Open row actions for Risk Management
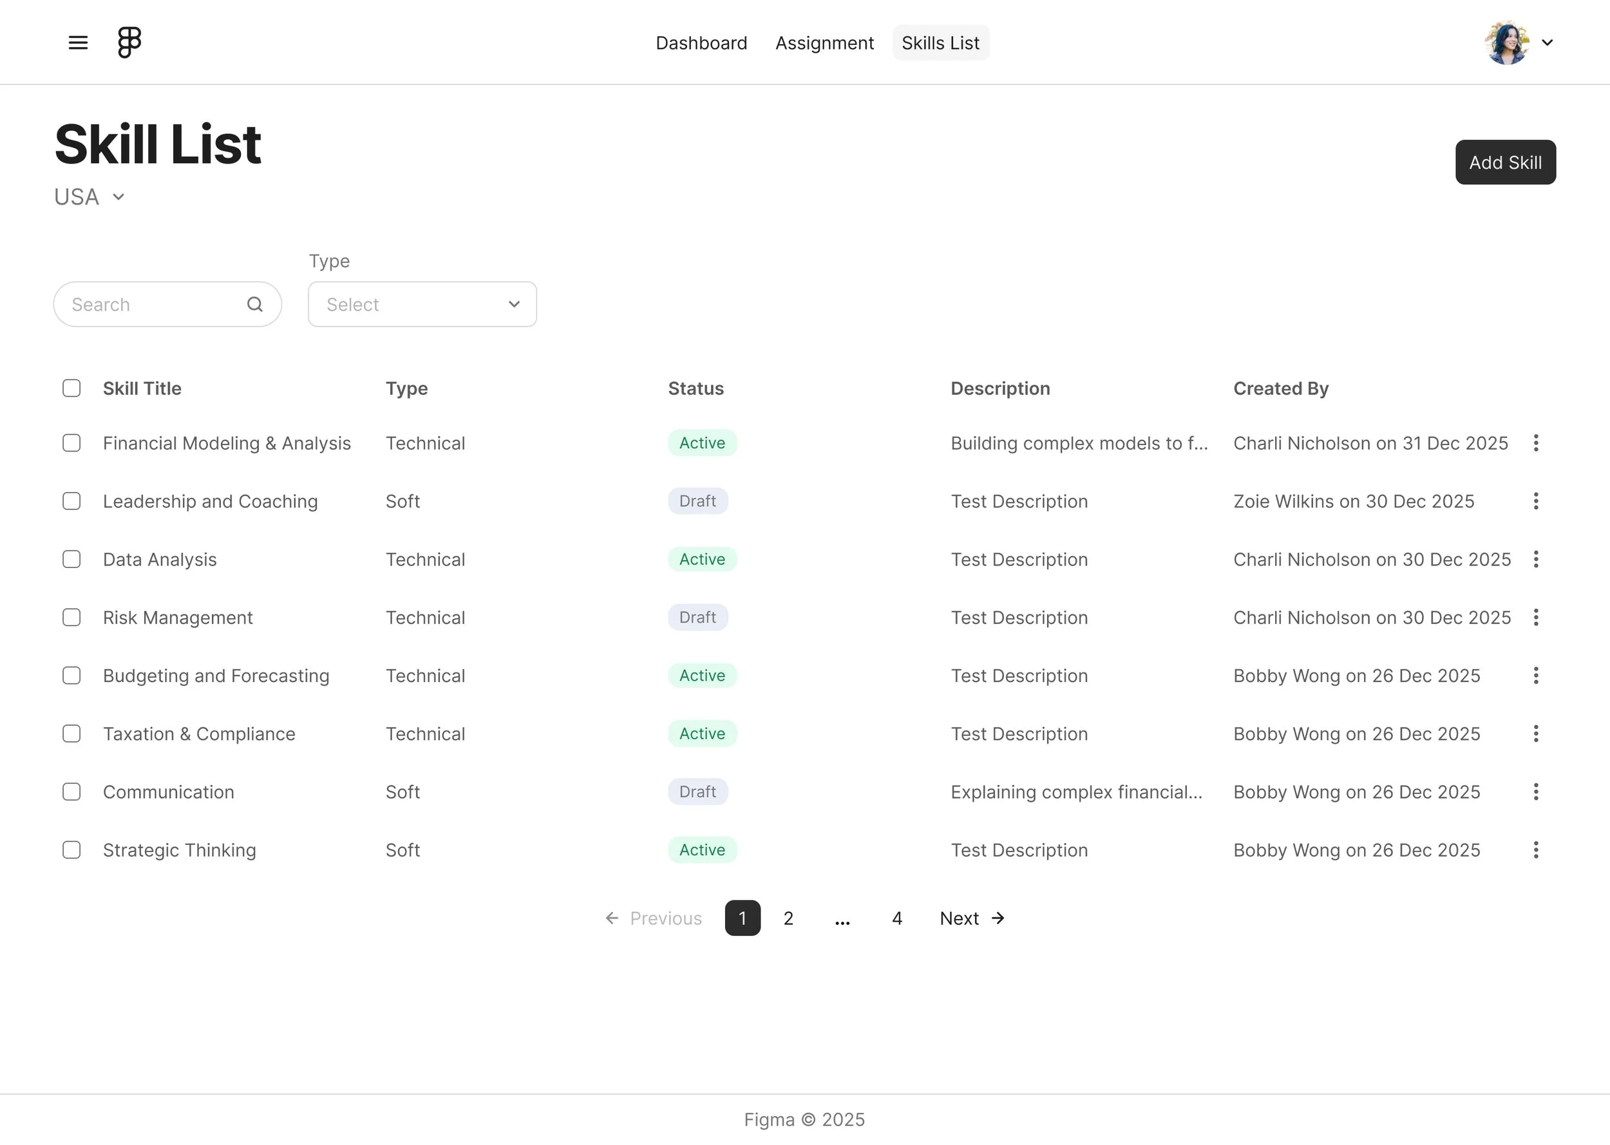1610x1145 pixels. tap(1536, 617)
